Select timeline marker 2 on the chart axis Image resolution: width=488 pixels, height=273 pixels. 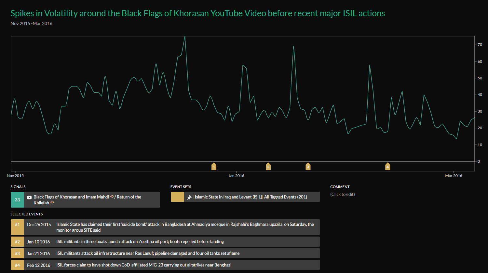click(x=268, y=167)
